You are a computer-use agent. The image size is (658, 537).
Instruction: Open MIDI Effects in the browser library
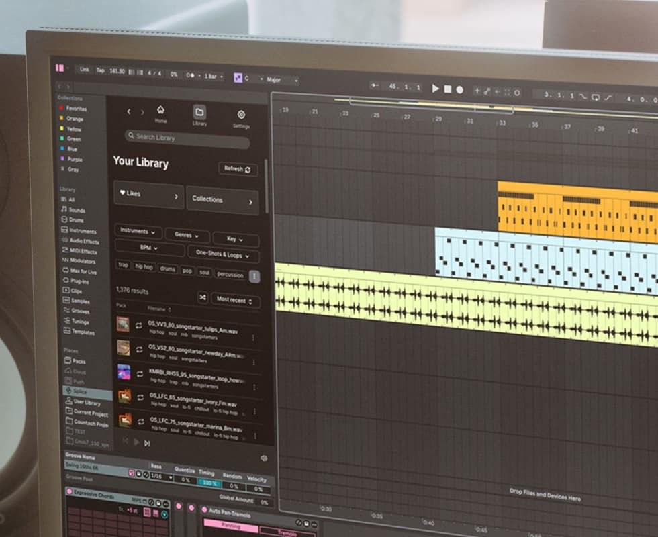(80, 251)
